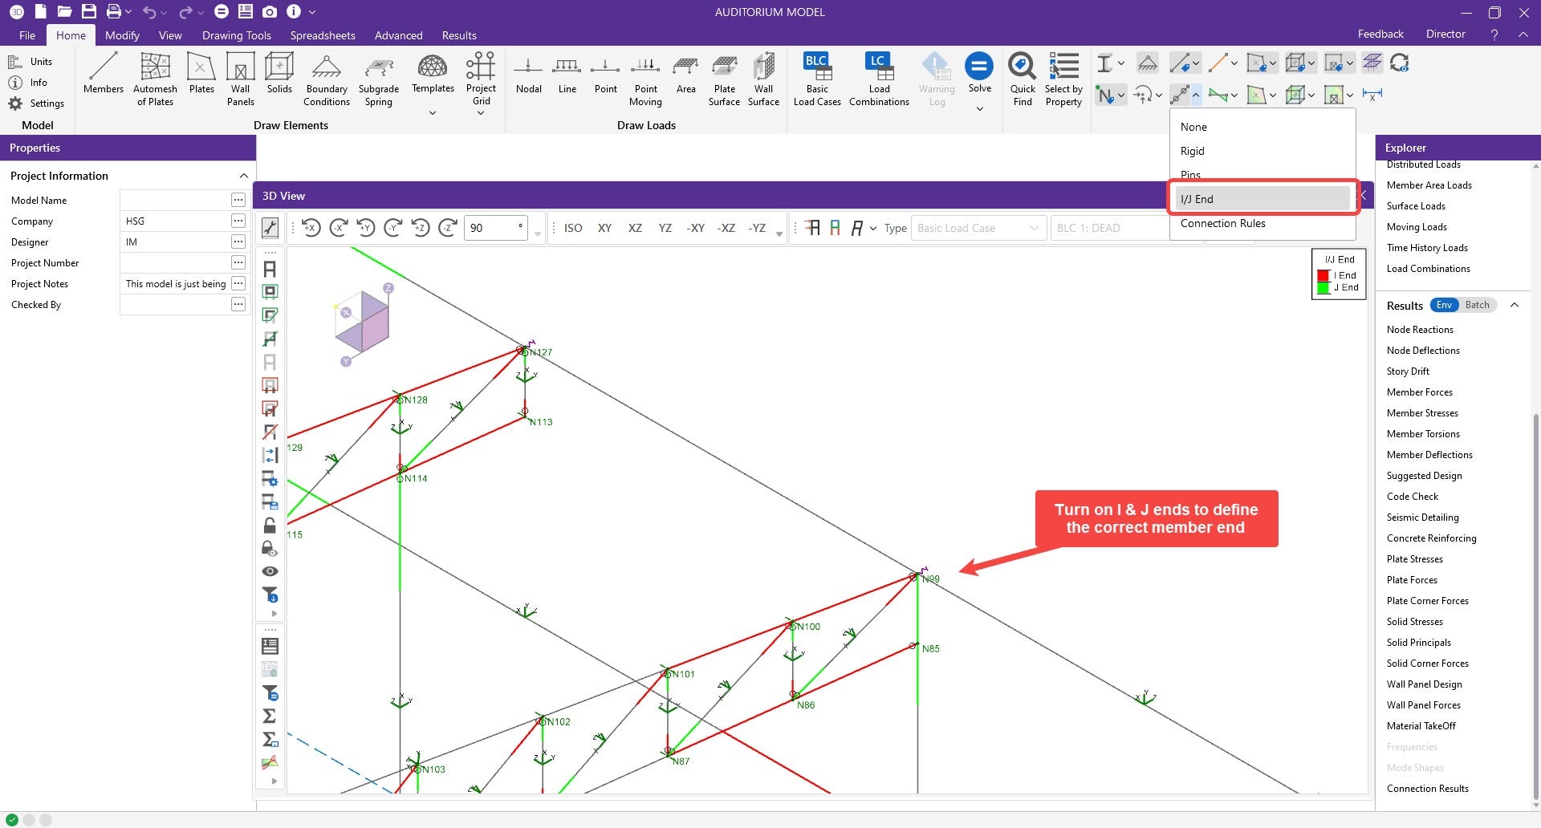Collapse the Project Information section
This screenshot has width=1541, height=828.
(244, 176)
